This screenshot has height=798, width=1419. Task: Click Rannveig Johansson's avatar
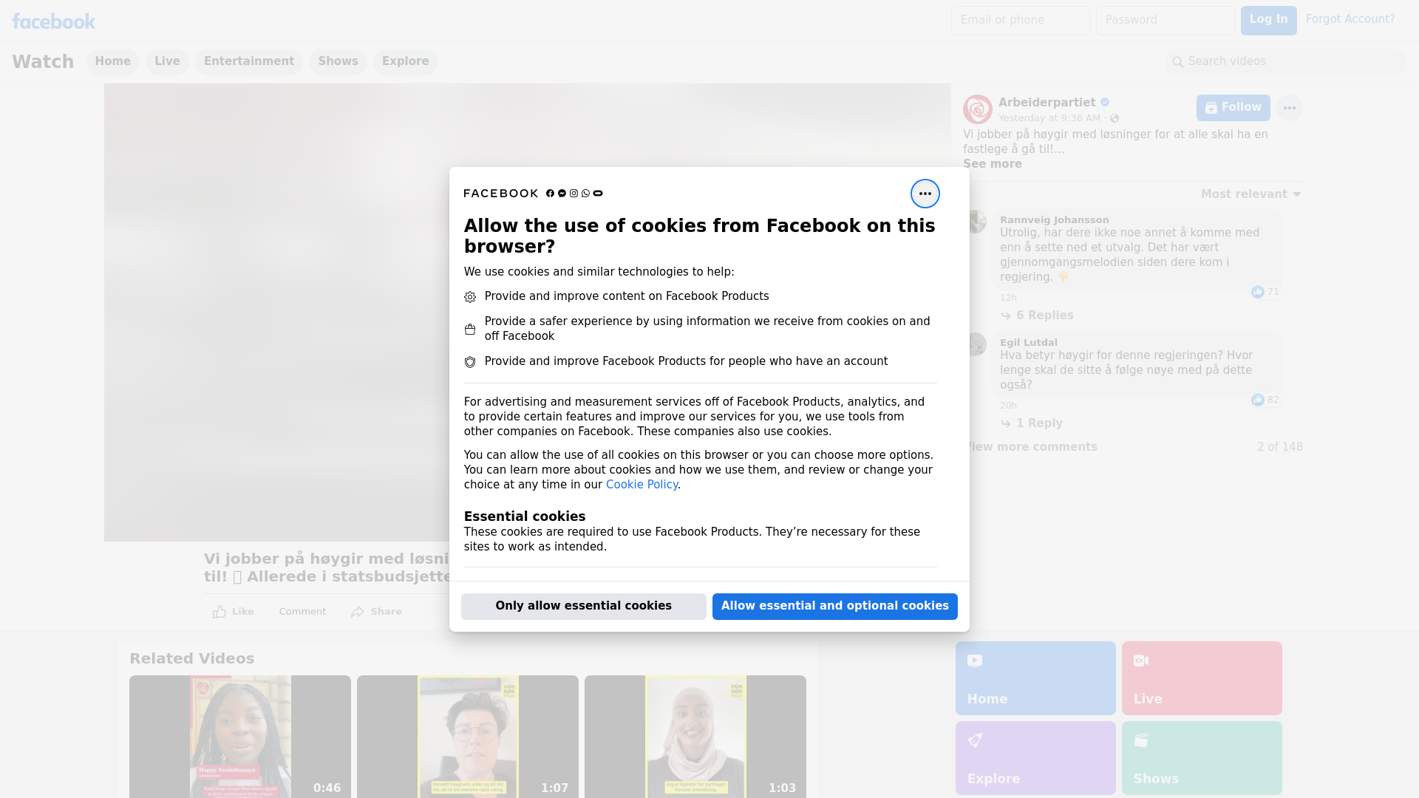tap(976, 222)
